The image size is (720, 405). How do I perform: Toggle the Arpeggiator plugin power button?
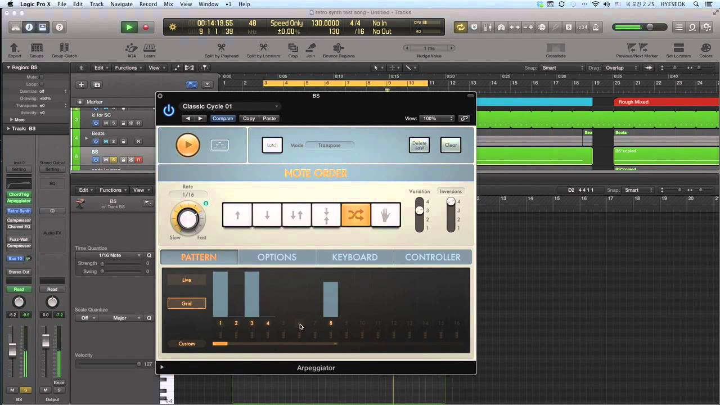(169, 110)
